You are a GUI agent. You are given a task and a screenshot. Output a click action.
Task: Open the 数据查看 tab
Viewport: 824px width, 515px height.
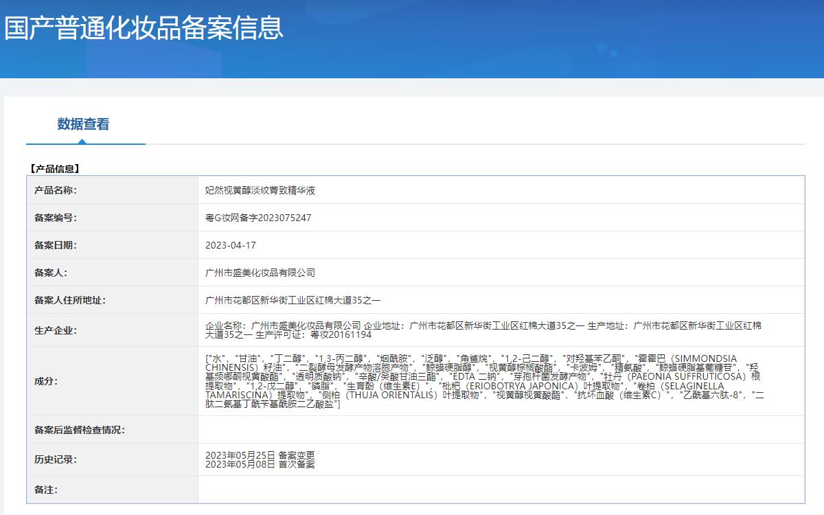click(x=83, y=124)
